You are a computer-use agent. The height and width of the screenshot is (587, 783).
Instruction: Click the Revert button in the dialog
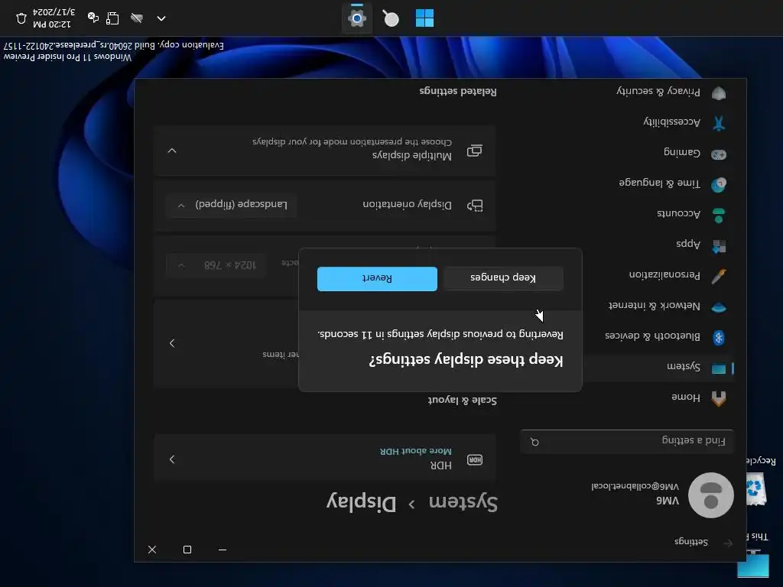pyautogui.click(x=377, y=278)
